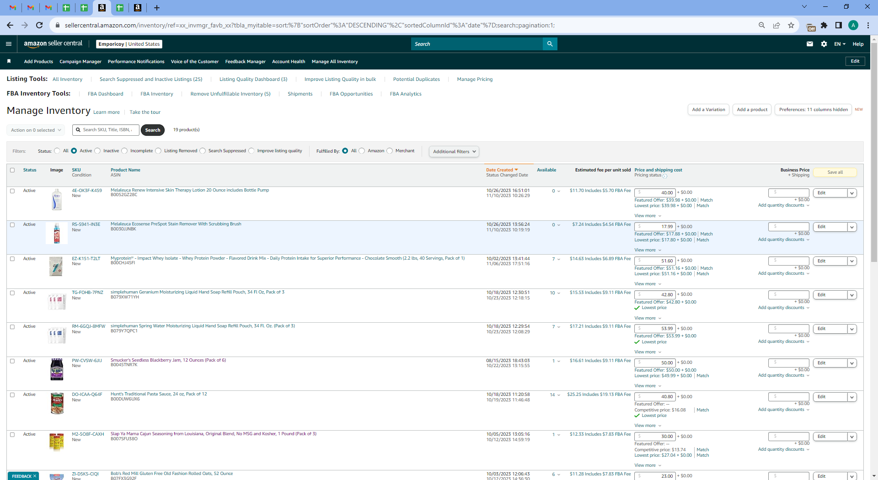Image resolution: width=878 pixels, height=480 pixels.
Task: Check the select-all checkbox in table header
Action: point(12,170)
